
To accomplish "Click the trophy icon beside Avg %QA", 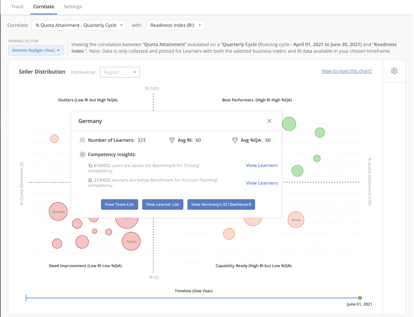I will 235,140.
